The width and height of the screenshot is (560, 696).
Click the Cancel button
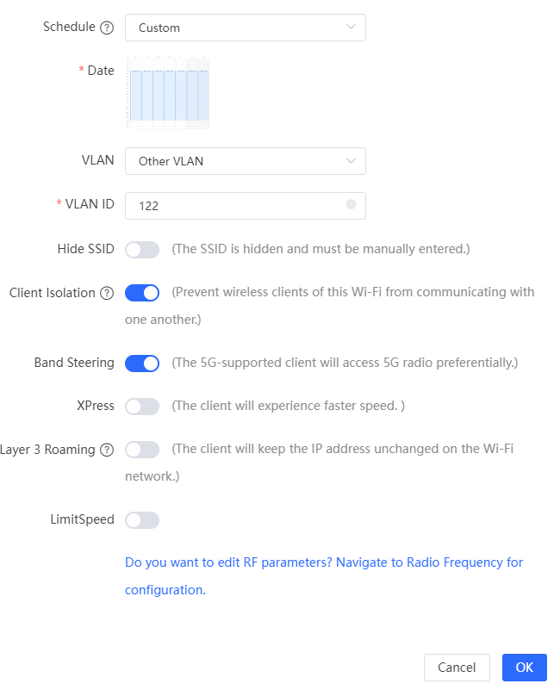pyautogui.click(x=457, y=668)
